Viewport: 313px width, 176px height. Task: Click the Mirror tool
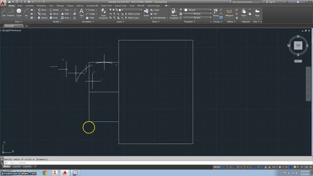(x=54, y=14)
